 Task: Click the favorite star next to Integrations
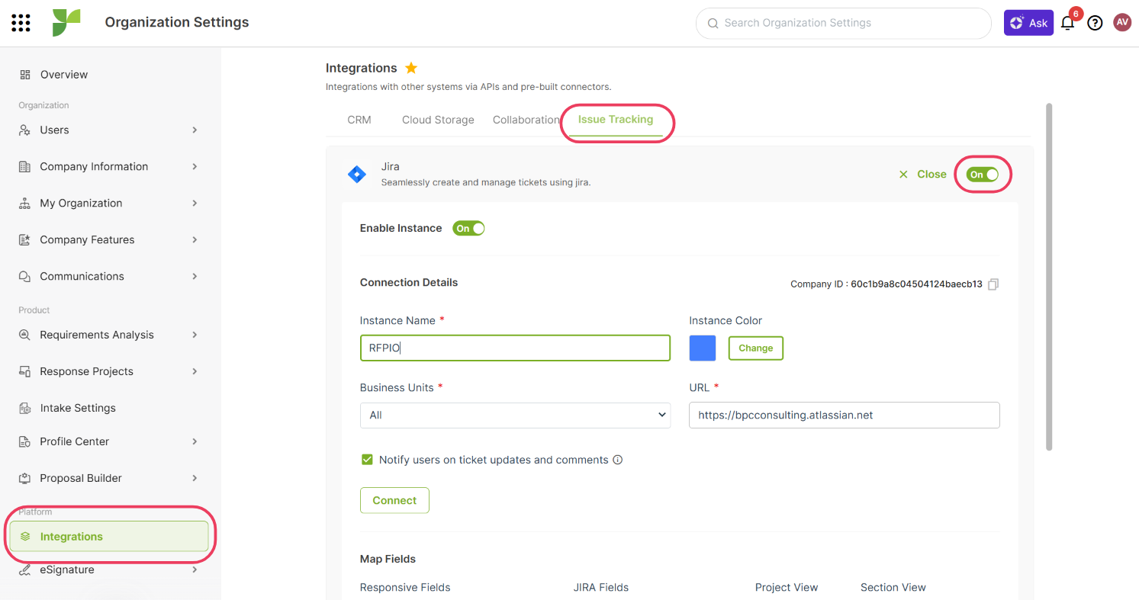point(411,68)
